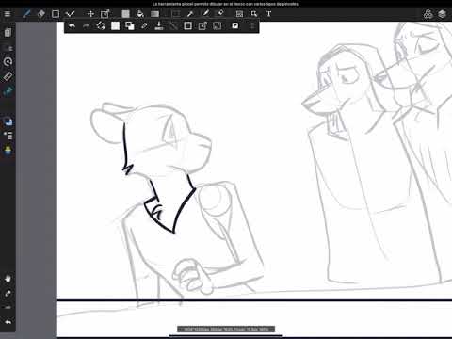The width and height of the screenshot is (452, 339).
Task: Click the transform icon in shortcut bar
Action: (202, 25)
